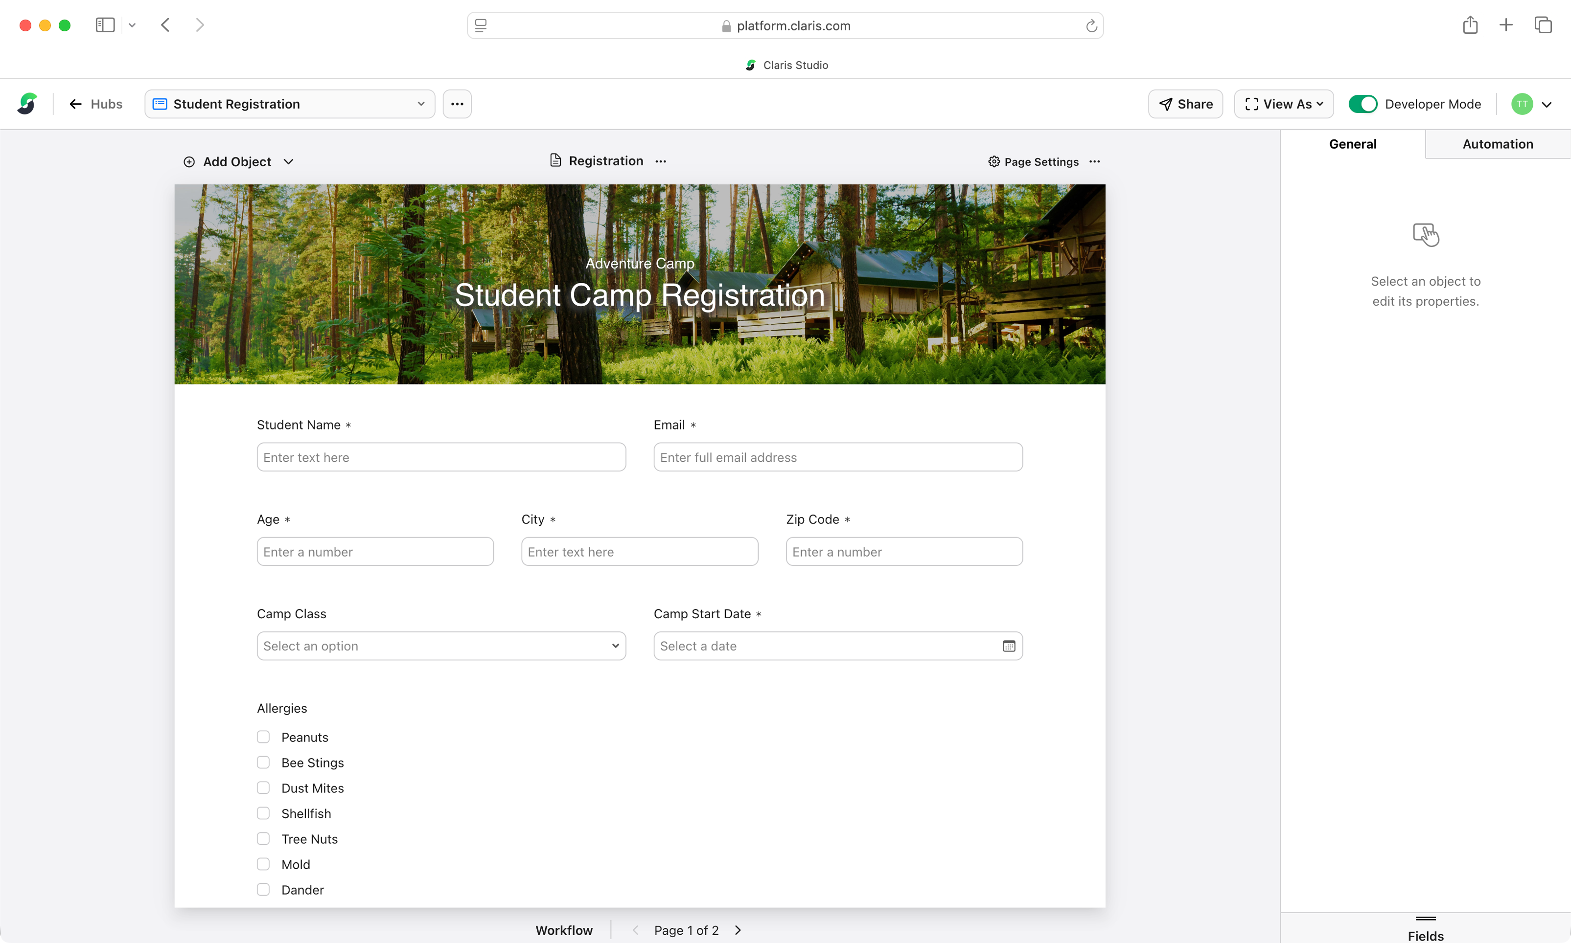Click the Claris Studio logo icon
This screenshot has width=1571, height=943.
27,104
